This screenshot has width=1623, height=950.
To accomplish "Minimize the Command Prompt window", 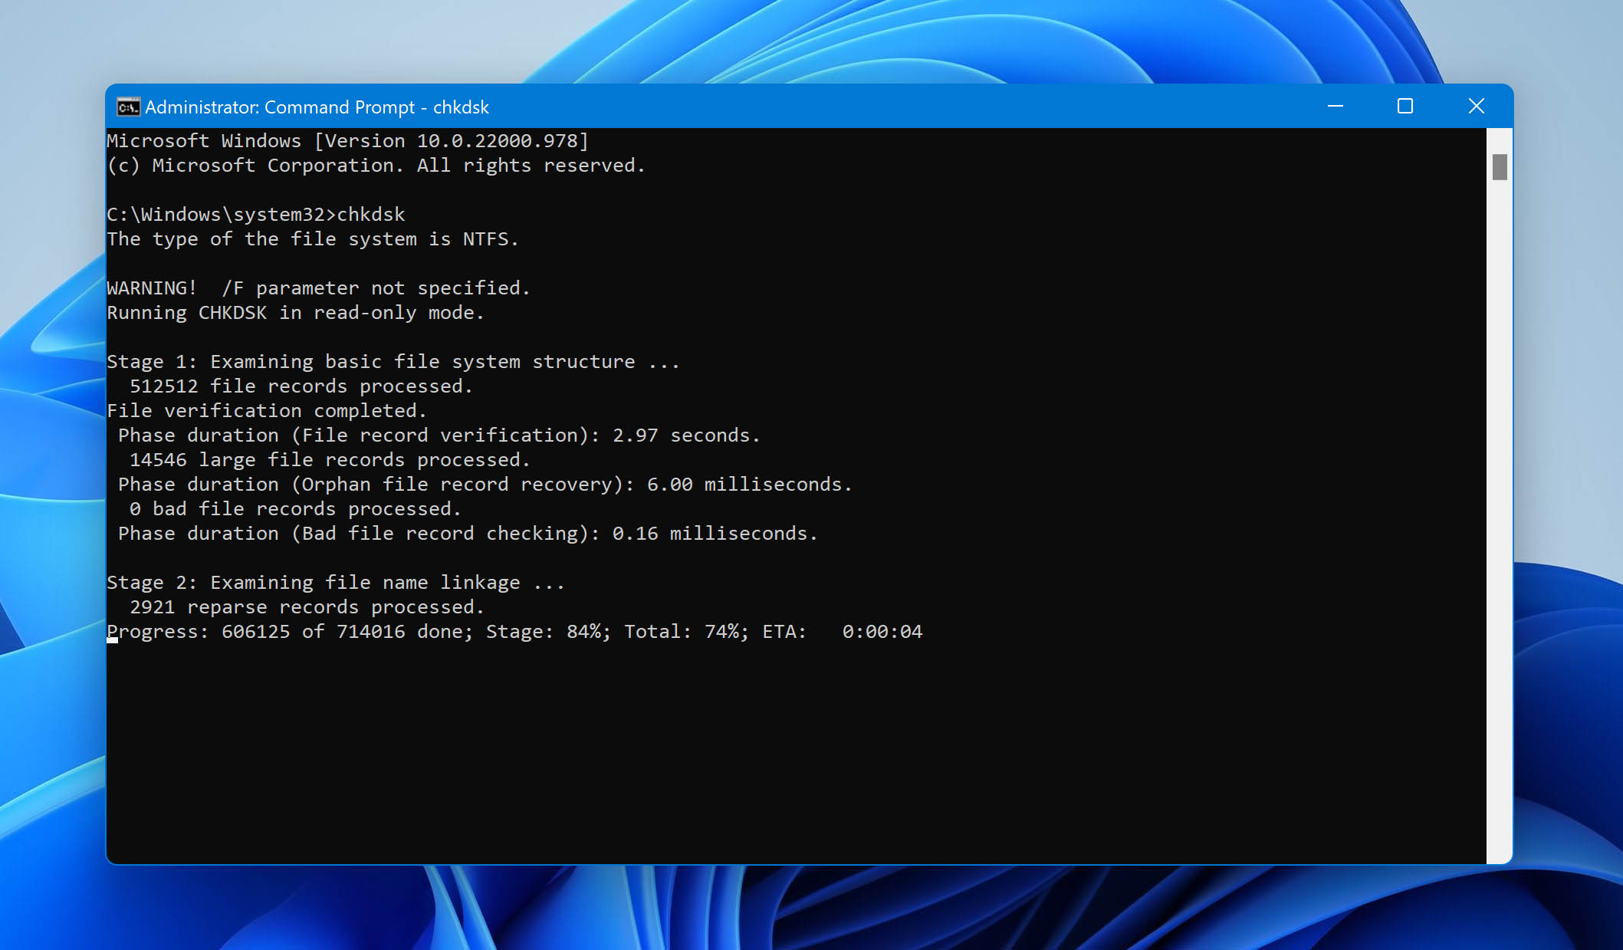I will coord(1335,107).
